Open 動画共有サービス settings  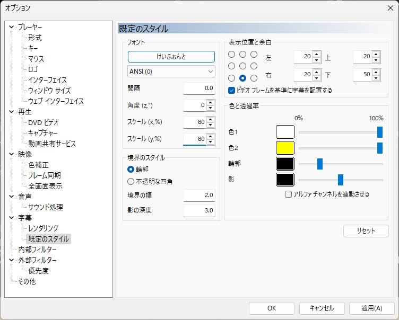[x=52, y=144]
